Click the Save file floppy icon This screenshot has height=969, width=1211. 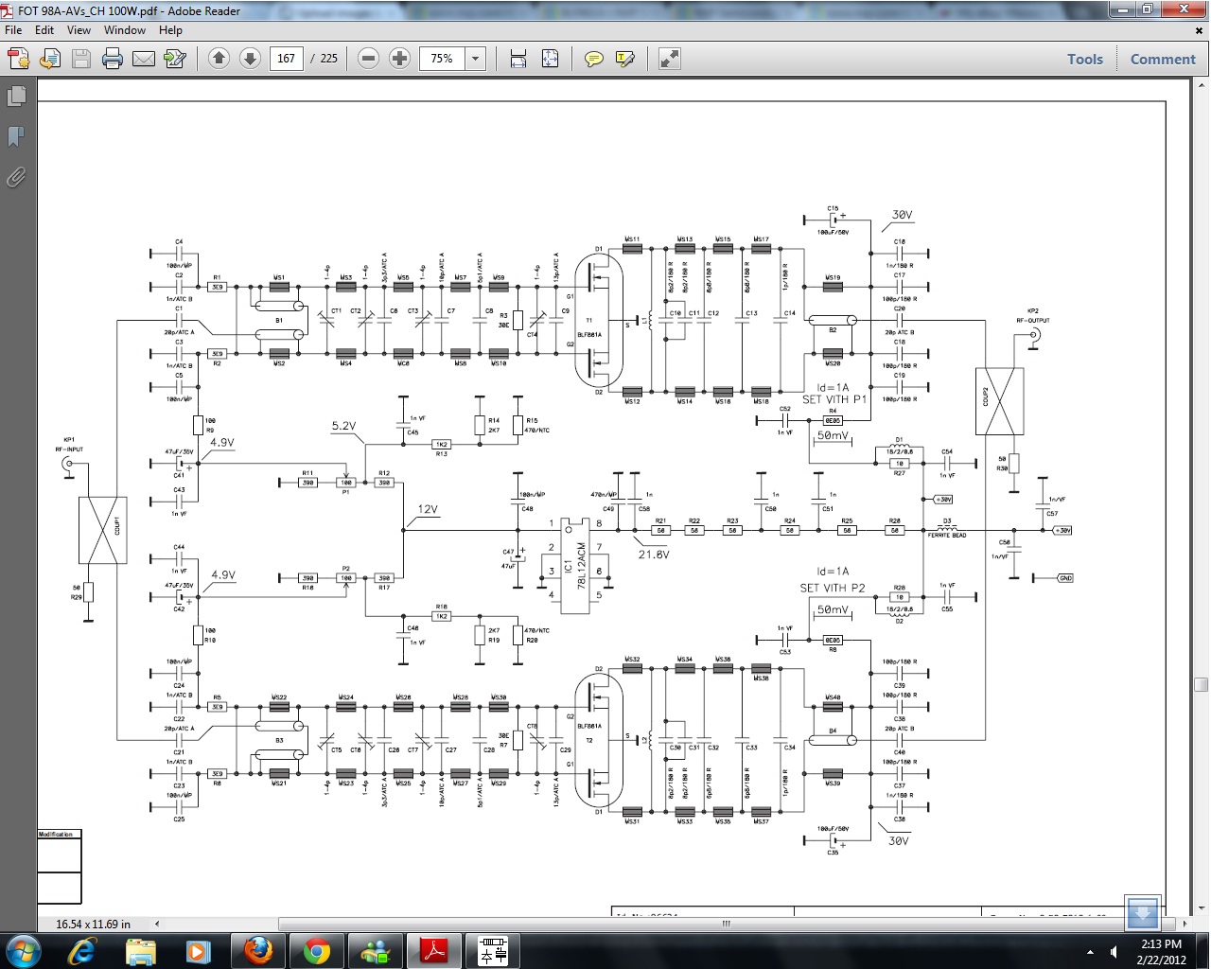click(x=81, y=59)
